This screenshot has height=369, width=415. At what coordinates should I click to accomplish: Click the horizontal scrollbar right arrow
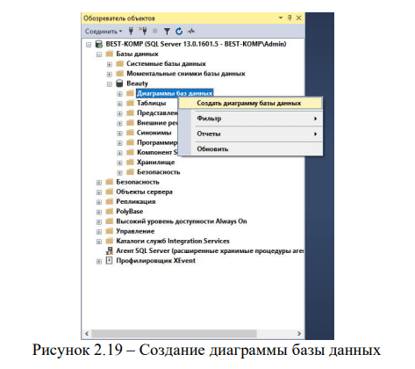coord(299,334)
